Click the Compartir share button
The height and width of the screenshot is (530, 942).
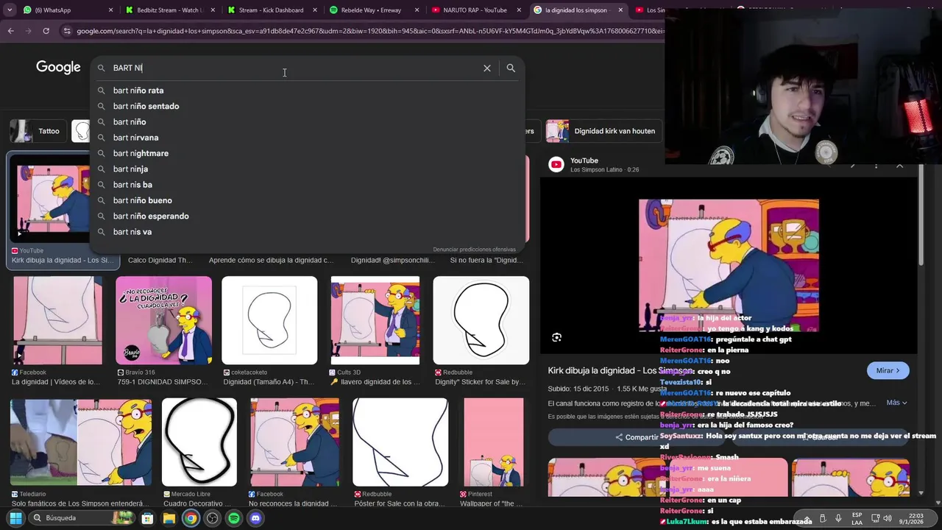(x=637, y=437)
